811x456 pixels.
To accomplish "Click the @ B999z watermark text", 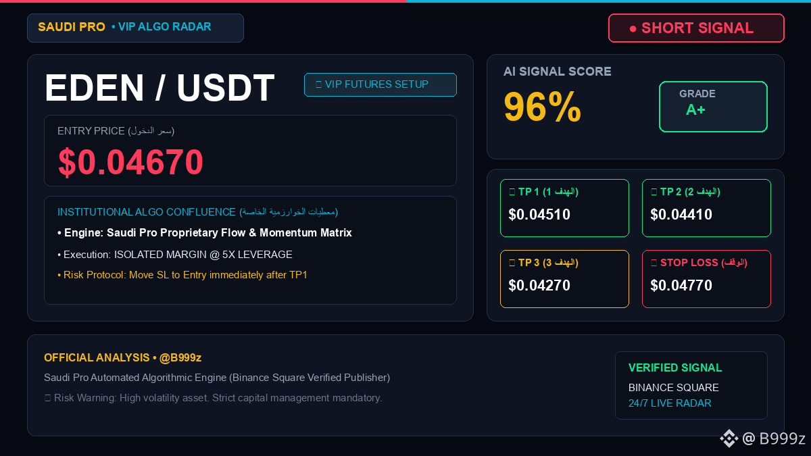I will [x=774, y=438].
